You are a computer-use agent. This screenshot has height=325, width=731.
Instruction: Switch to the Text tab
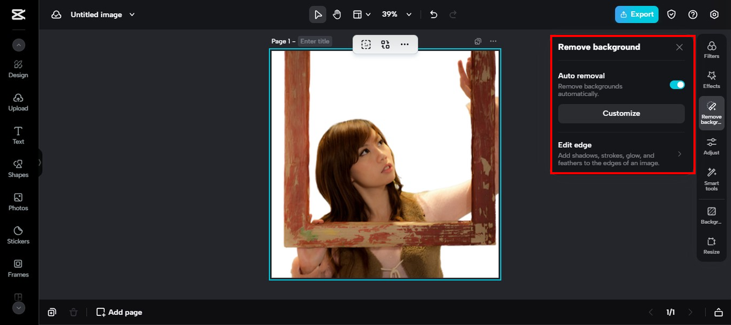tap(18, 135)
